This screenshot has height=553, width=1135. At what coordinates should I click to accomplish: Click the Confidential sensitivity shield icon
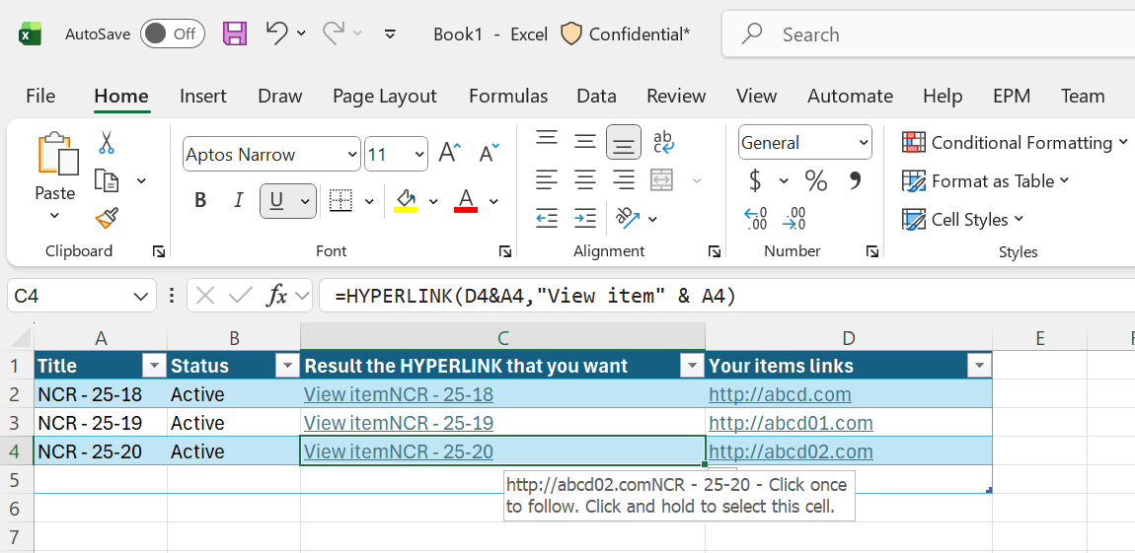pos(571,34)
